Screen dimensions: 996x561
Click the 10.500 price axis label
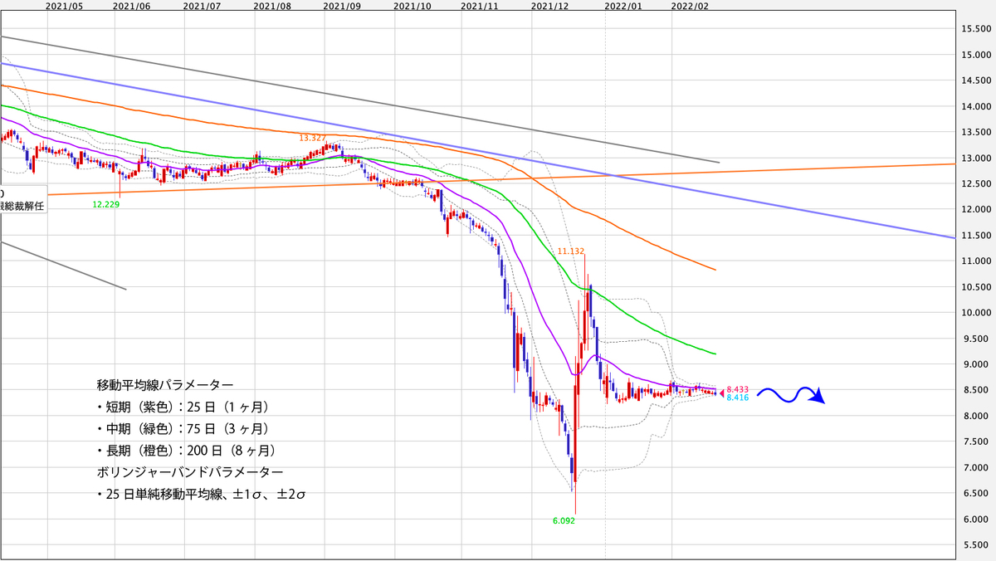(x=976, y=287)
